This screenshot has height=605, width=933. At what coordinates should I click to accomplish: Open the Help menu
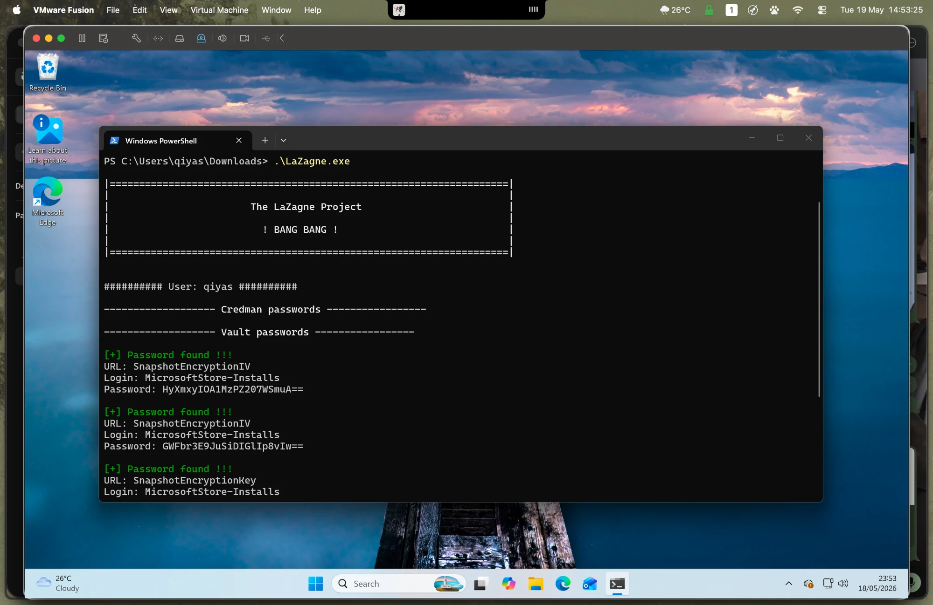[x=313, y=10]
